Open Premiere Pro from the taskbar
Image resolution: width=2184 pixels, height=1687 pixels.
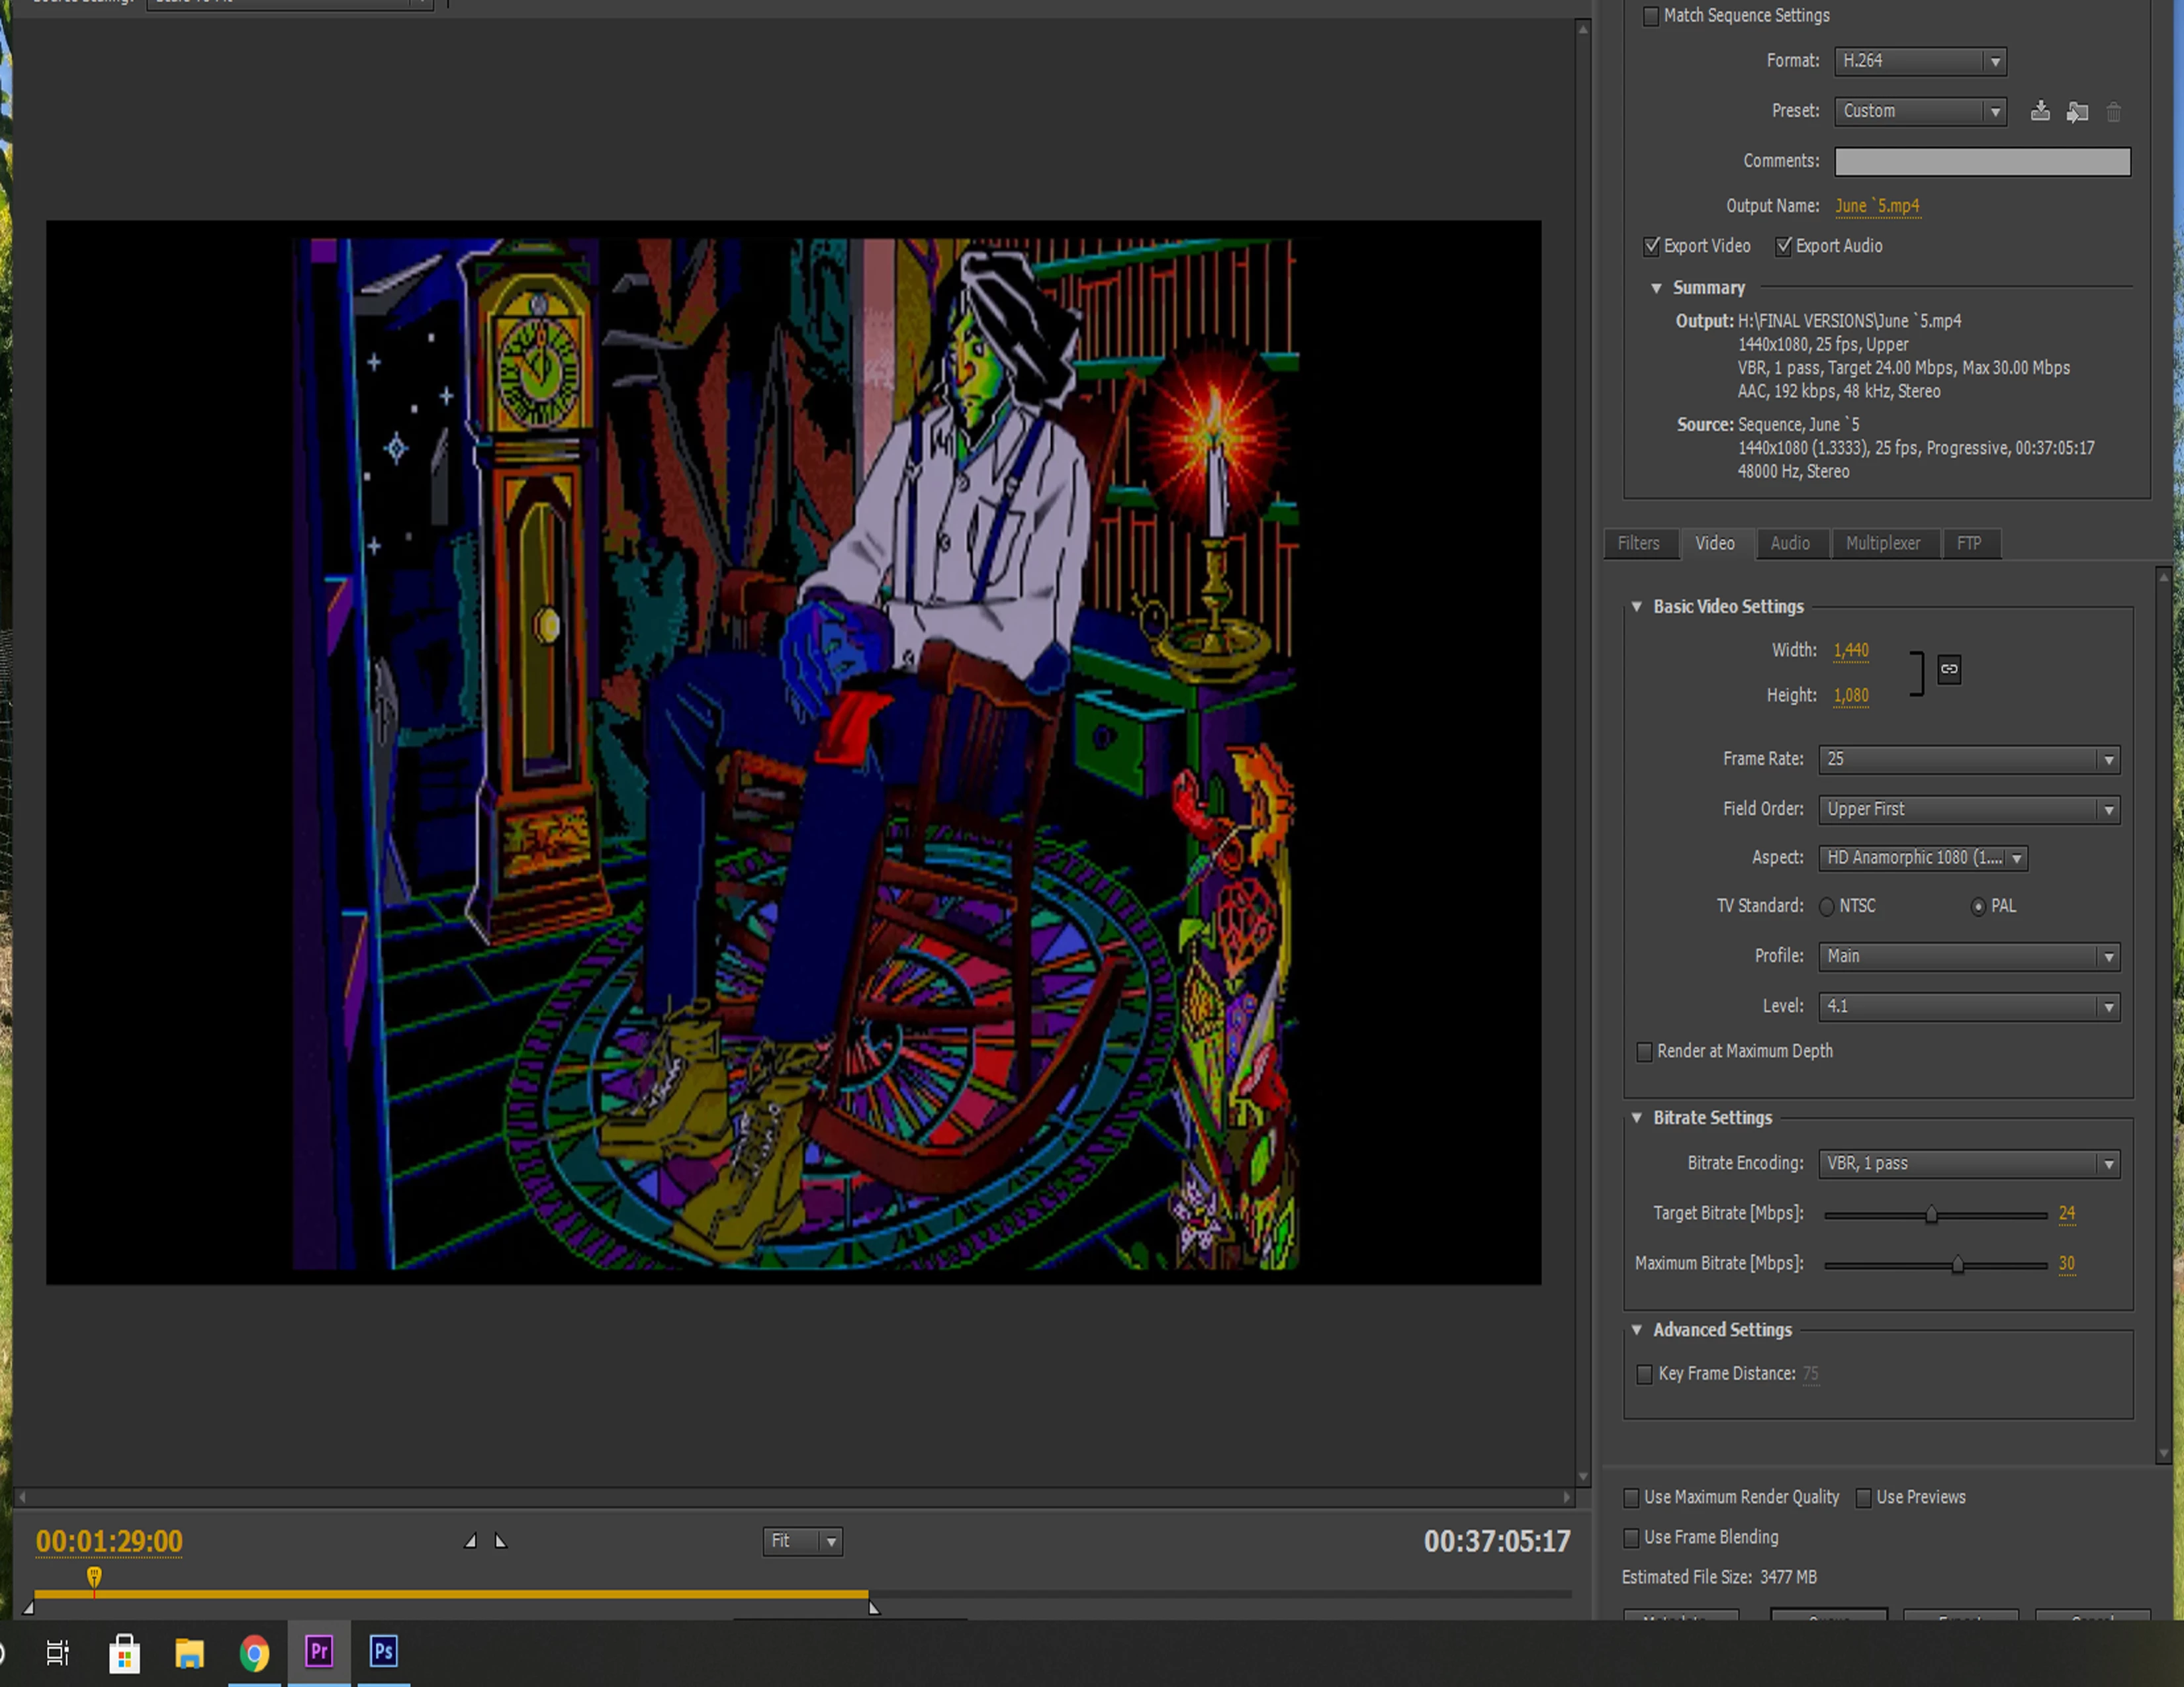[x=319, y=1651]
